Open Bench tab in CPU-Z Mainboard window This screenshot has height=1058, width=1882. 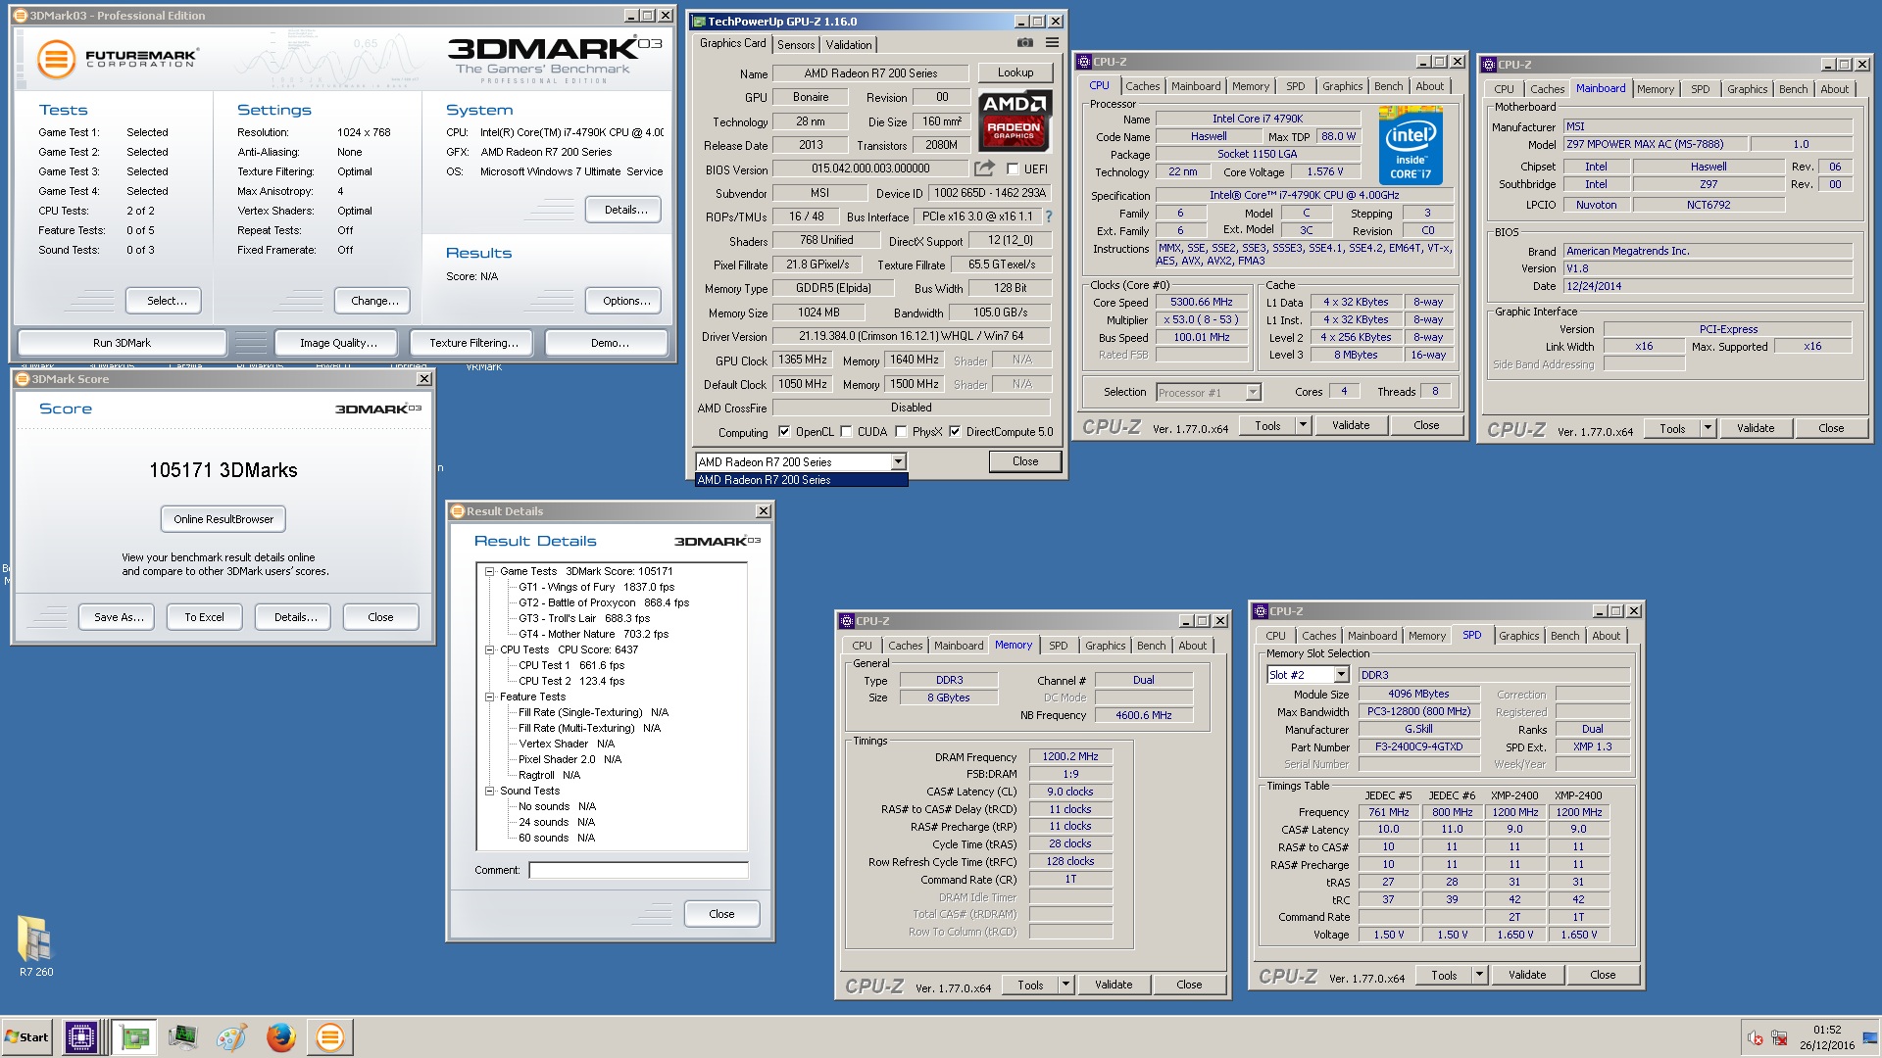pyautogui.click(x=1793, y=89)
